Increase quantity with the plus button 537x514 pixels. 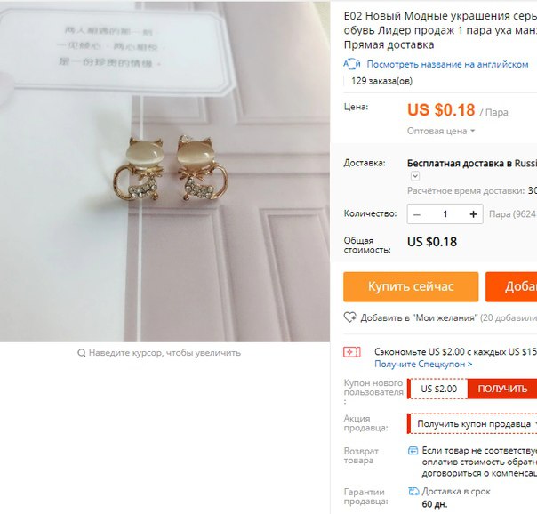pos(473,214)
